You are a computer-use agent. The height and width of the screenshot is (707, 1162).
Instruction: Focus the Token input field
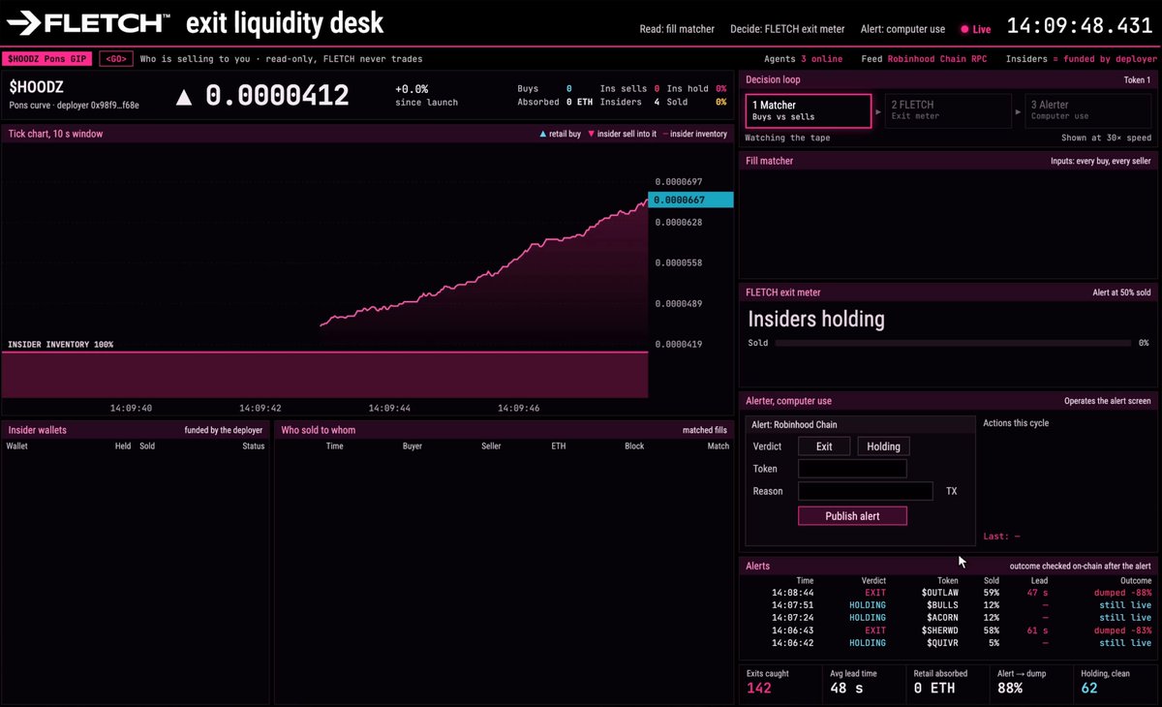point(852,469)
